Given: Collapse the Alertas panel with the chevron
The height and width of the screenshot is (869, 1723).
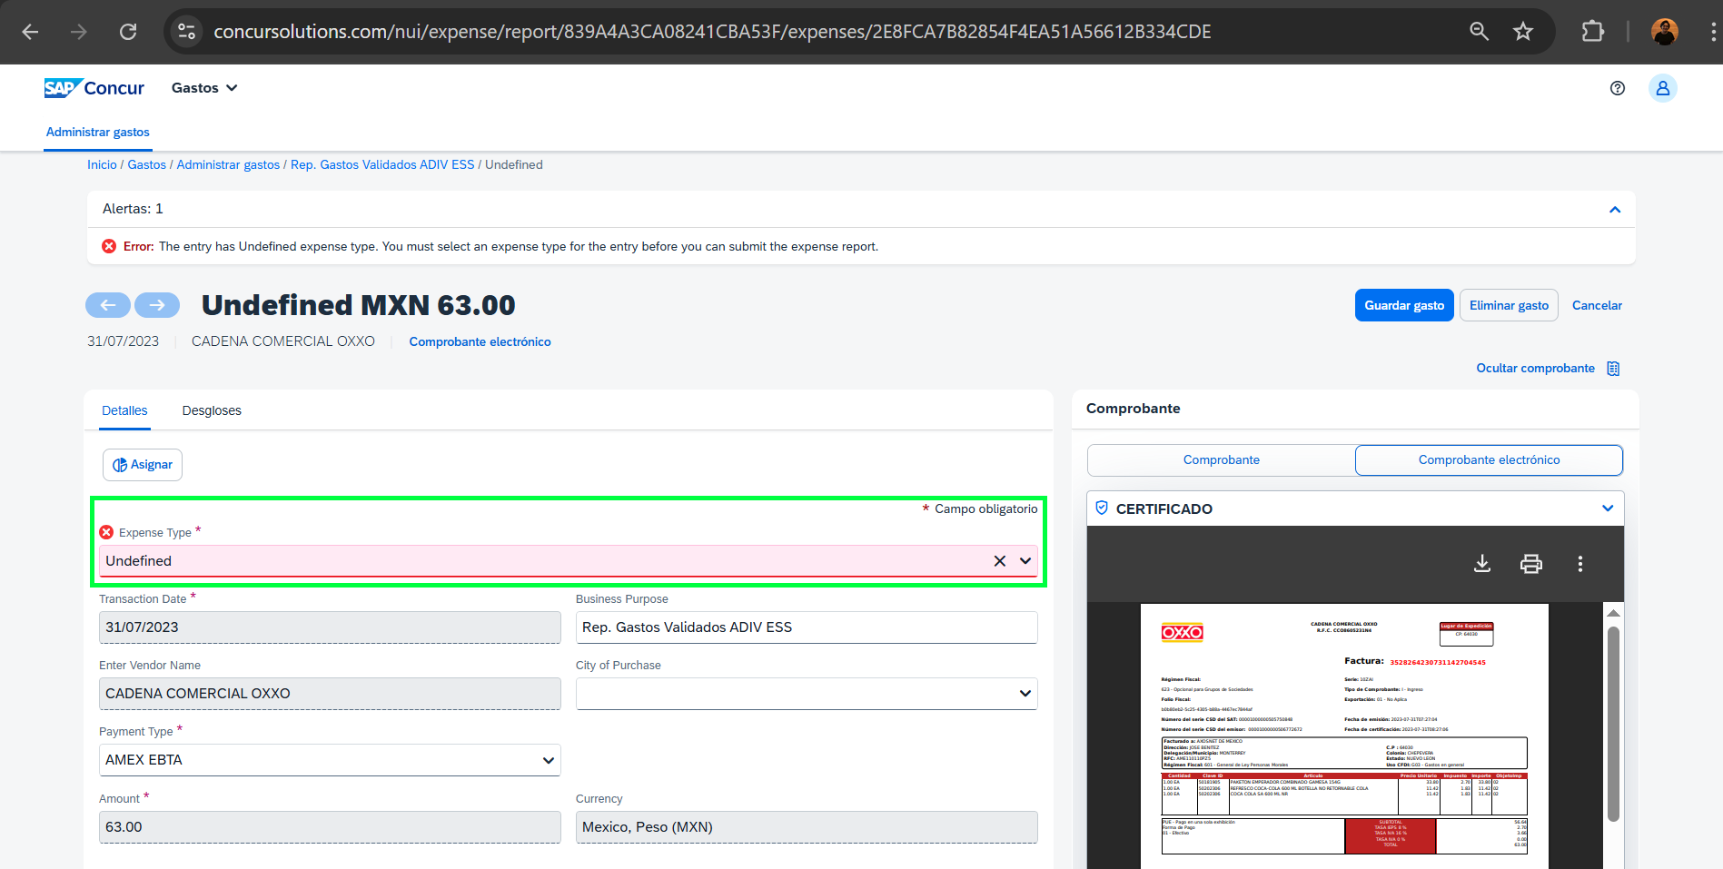Looking at the screenshot, I should click(1615, 210).
